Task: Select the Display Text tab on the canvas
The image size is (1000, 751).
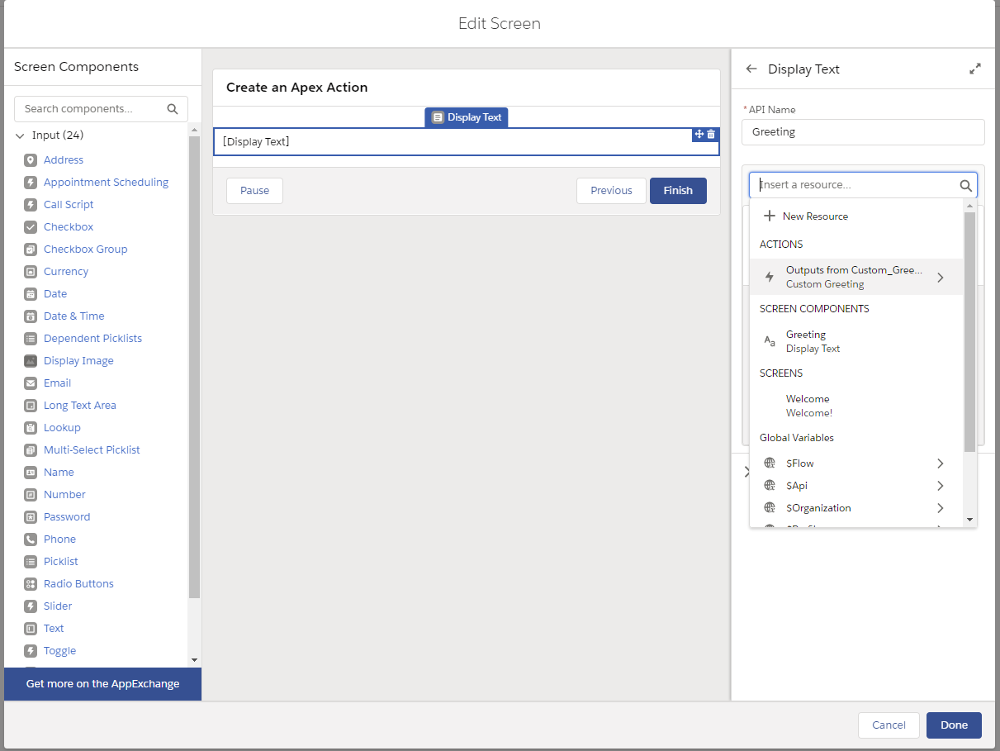Action: pyautogui.click(x=467, y=116)
